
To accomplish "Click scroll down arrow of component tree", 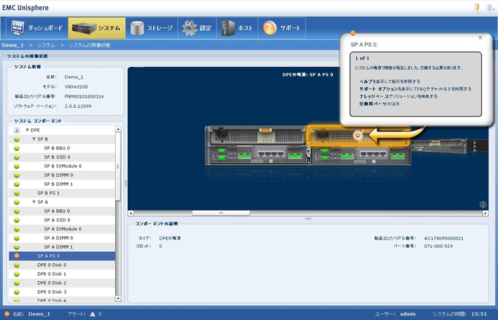I will (x=118, y=299).
